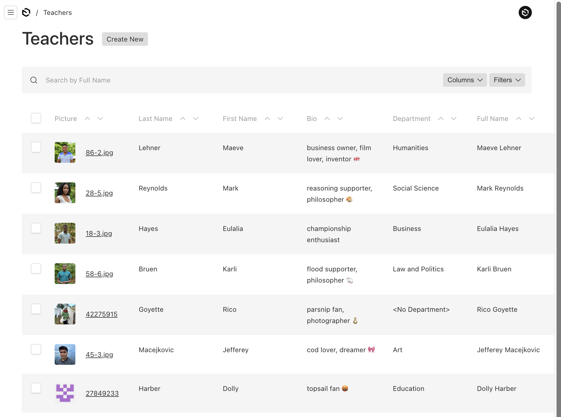561x417 pixels.
Task: Click the Search by Full Name field
Action: 224,80
